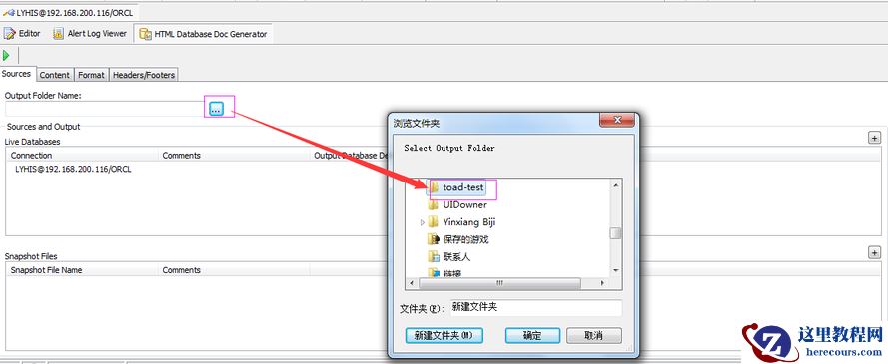Screen dimensions: 888x364
Task: Cancel with the 取消 button
Action: pos(593,335)
